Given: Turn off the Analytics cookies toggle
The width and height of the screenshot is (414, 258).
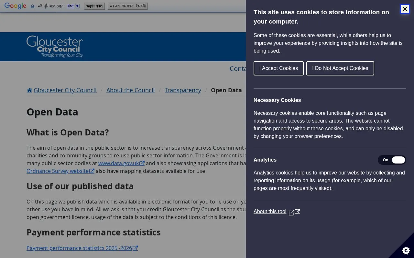Looking at the screenshot, I should 392,160.
